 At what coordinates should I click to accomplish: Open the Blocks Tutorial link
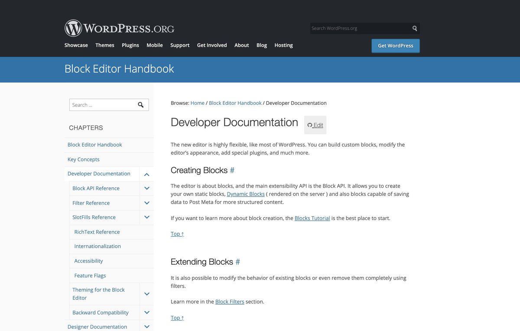click(312, 218)
